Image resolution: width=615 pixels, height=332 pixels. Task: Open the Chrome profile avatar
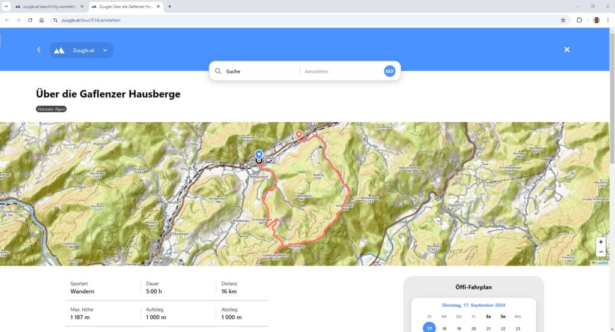coord(596,20)
